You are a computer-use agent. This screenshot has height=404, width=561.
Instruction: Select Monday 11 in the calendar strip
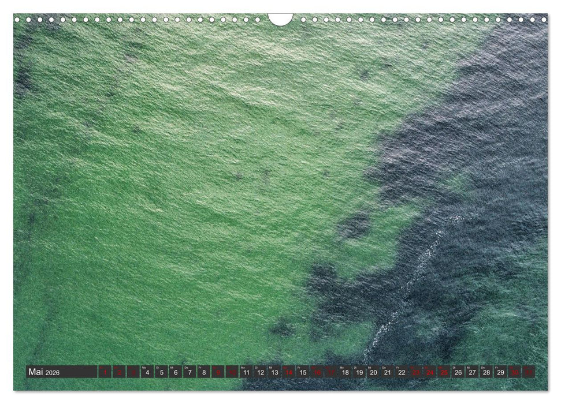point(246,372)
